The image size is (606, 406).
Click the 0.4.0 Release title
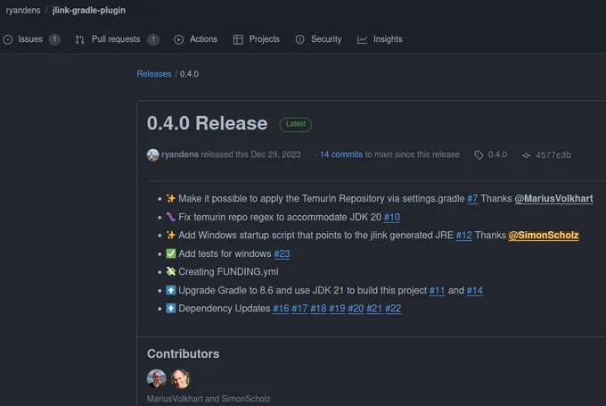[207, 123]
